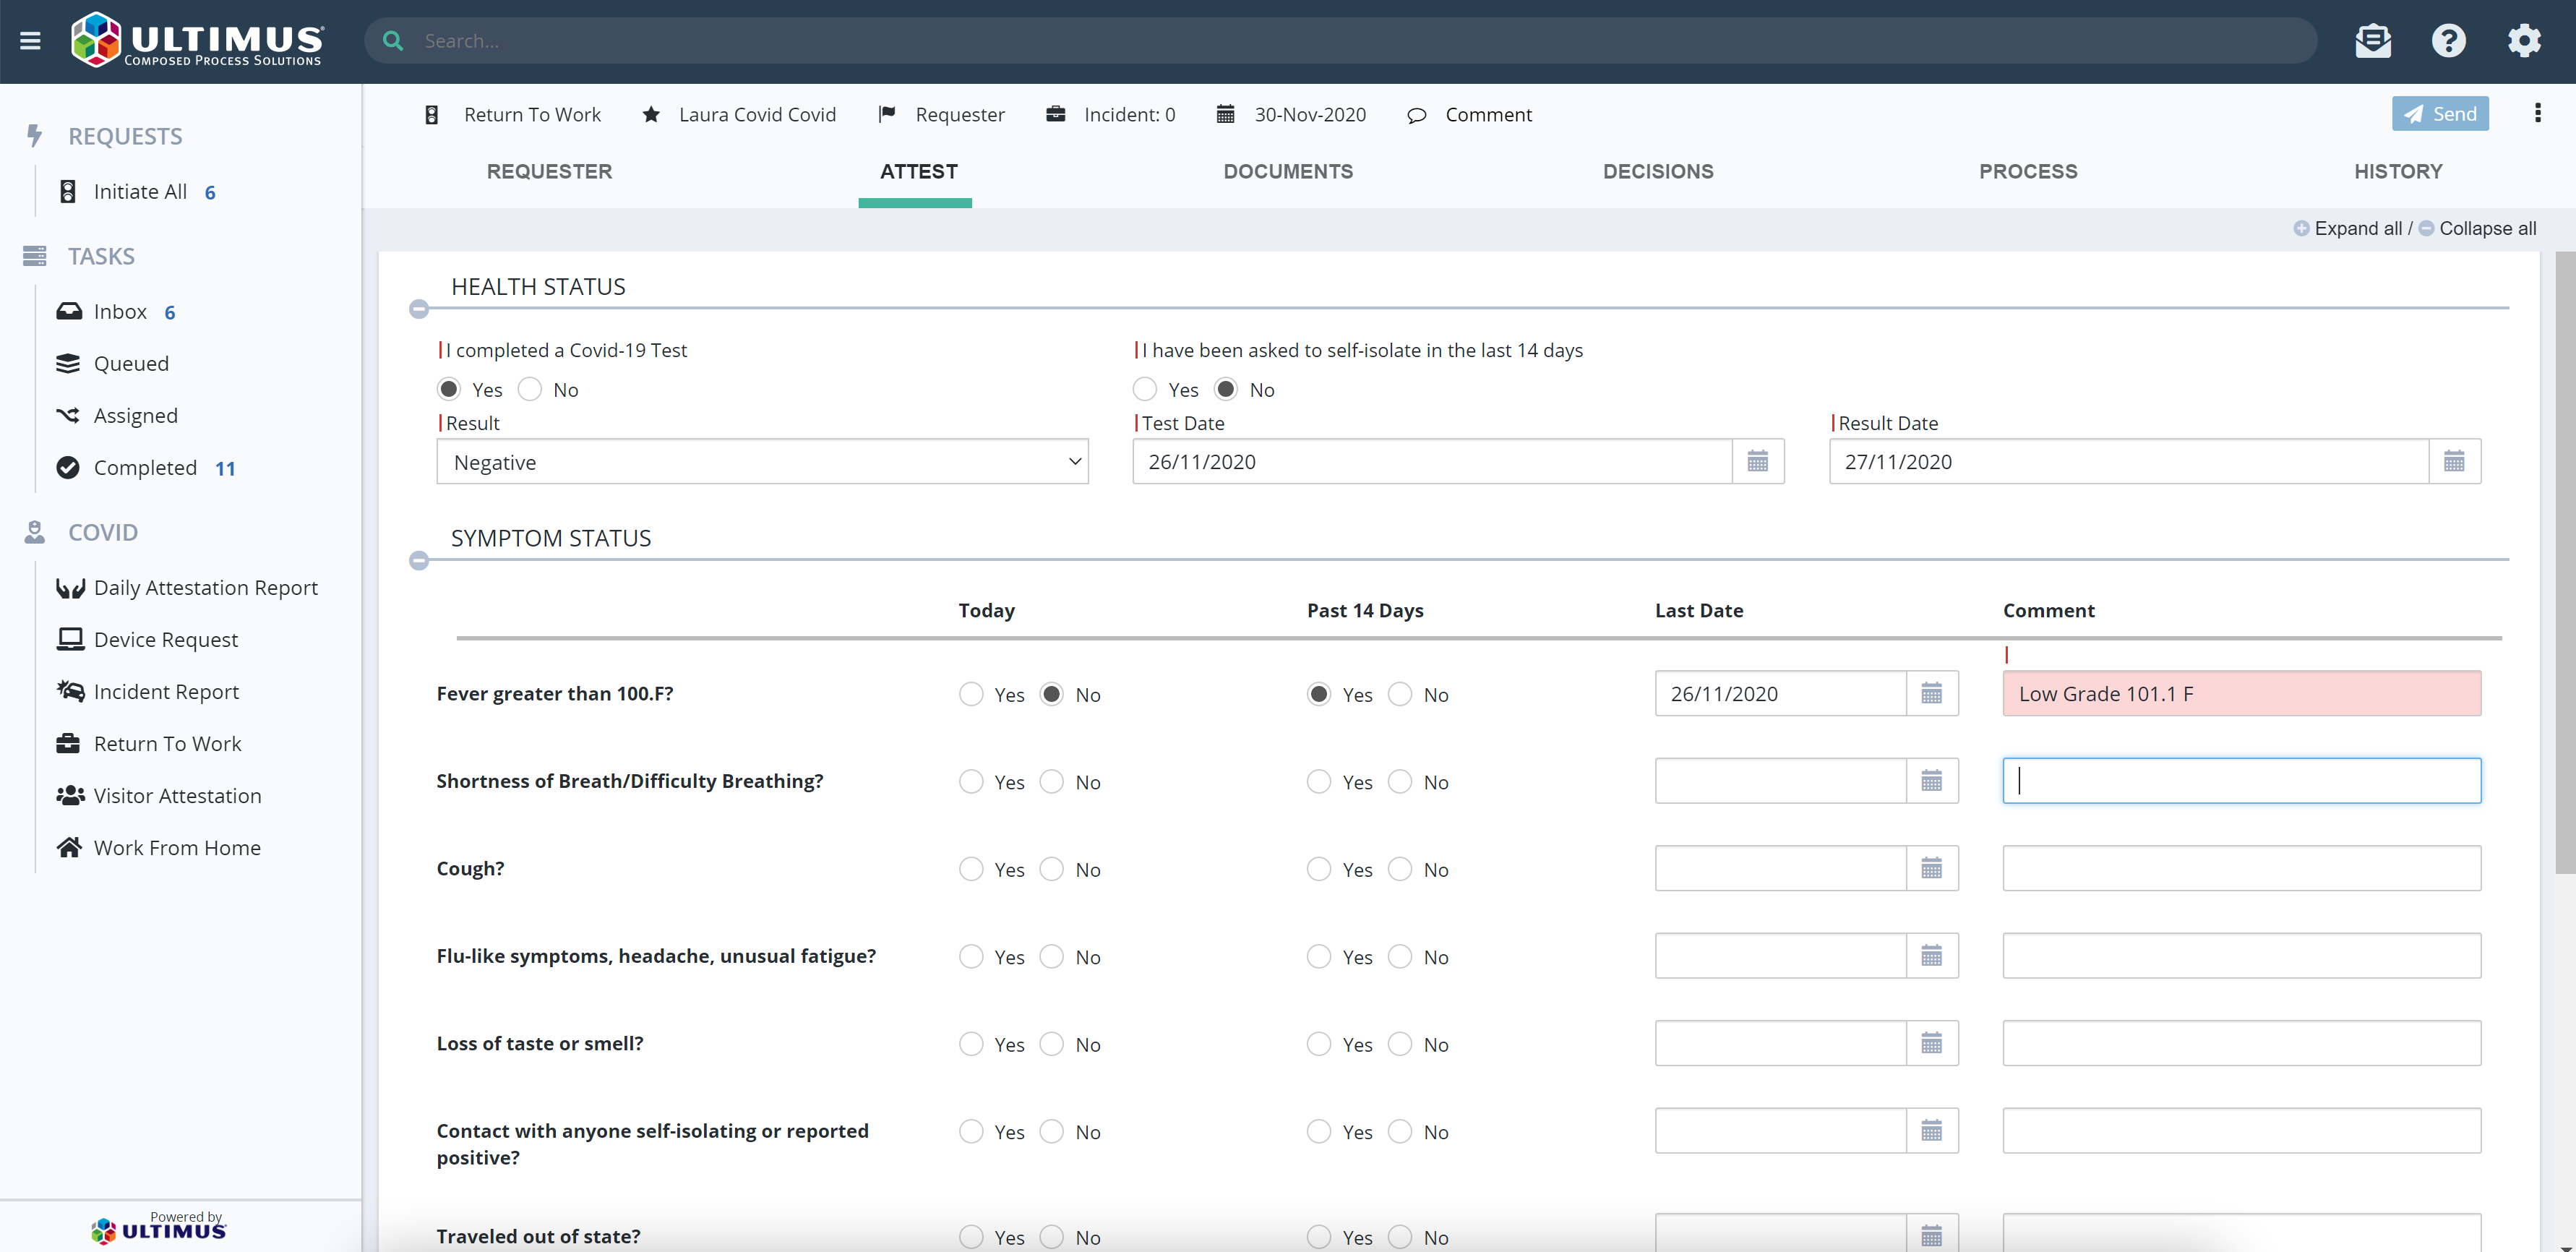Select Yes for asked to self-isolate
The width and height of the screenshot is (2576, 1252).
pos(1145,390)
